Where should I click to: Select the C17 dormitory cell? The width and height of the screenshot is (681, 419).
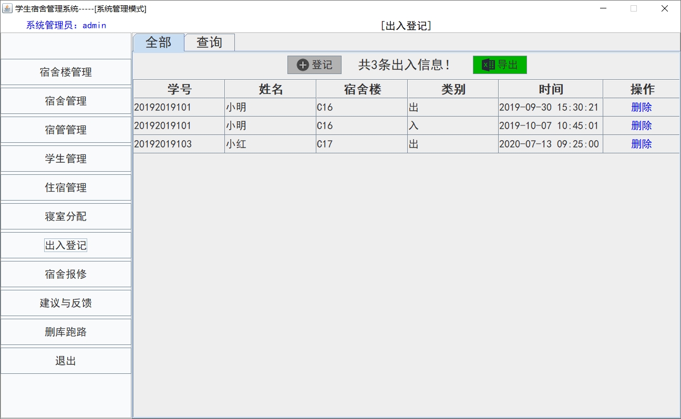point(362,144)
